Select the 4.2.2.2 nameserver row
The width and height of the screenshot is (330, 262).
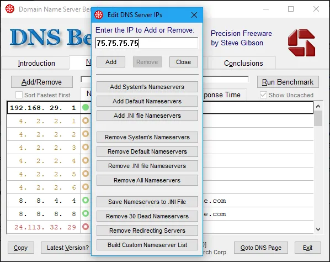pos(160,134)
